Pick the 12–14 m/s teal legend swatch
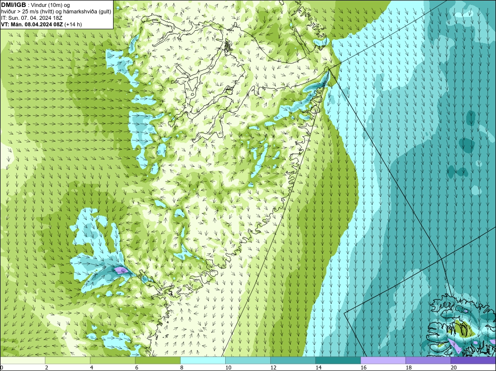The image size is (496, 371). [293, 361]
